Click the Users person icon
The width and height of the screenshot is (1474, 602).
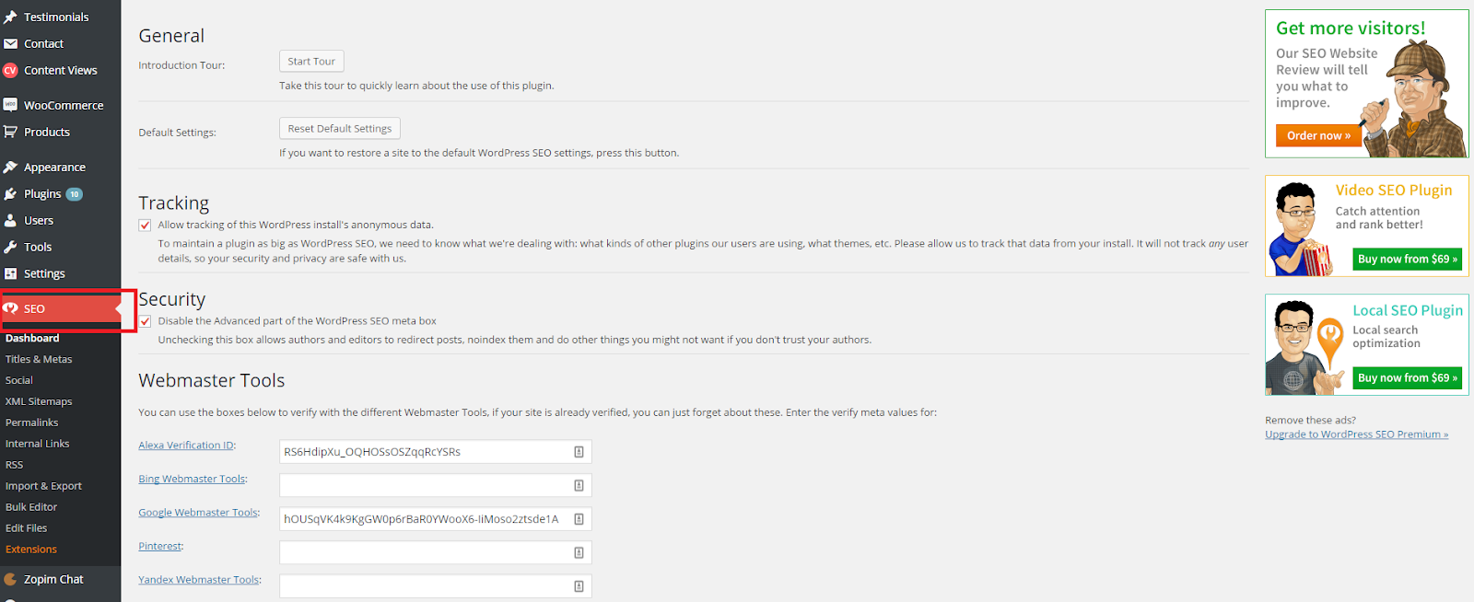[x=10, y=220]
